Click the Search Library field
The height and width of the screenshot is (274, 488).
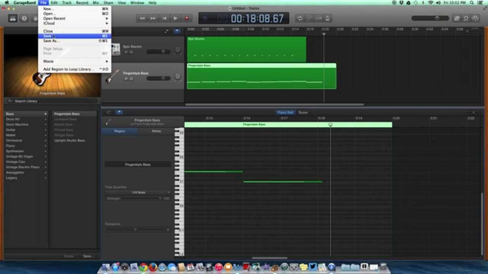point(52,101)
